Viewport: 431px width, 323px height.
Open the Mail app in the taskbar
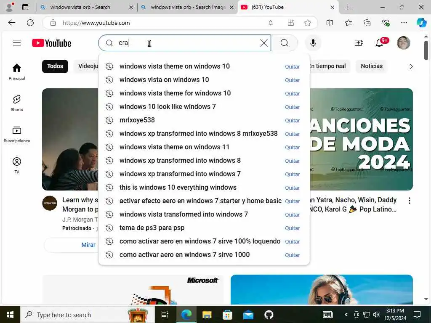point(248,315)
